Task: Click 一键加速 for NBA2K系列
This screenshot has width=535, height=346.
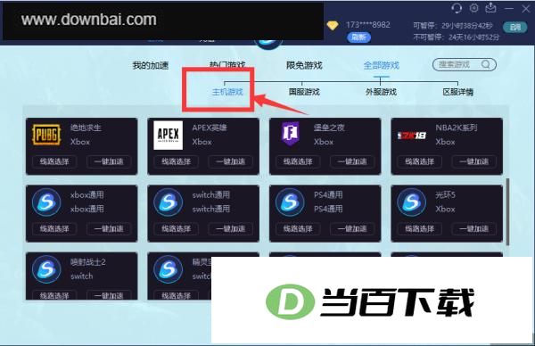Action: [x=474, y=161]
